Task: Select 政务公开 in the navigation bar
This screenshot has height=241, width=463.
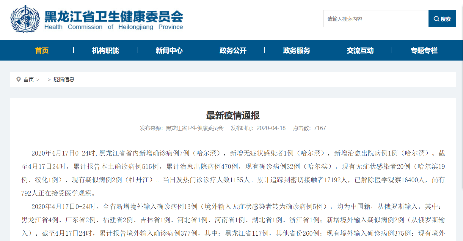Action: (233, 50)
